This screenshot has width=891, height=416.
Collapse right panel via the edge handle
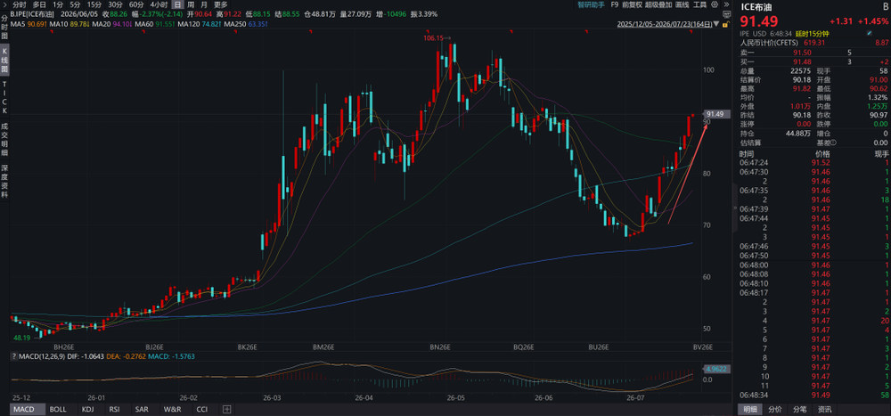click(736, 208)
